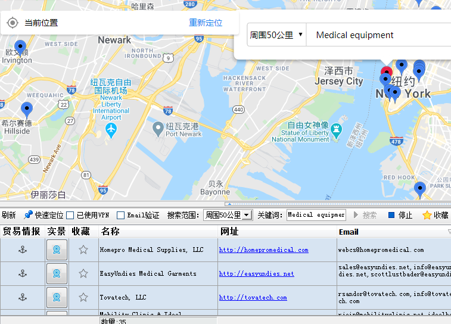Click the 网址 column header

pos(277,232)
